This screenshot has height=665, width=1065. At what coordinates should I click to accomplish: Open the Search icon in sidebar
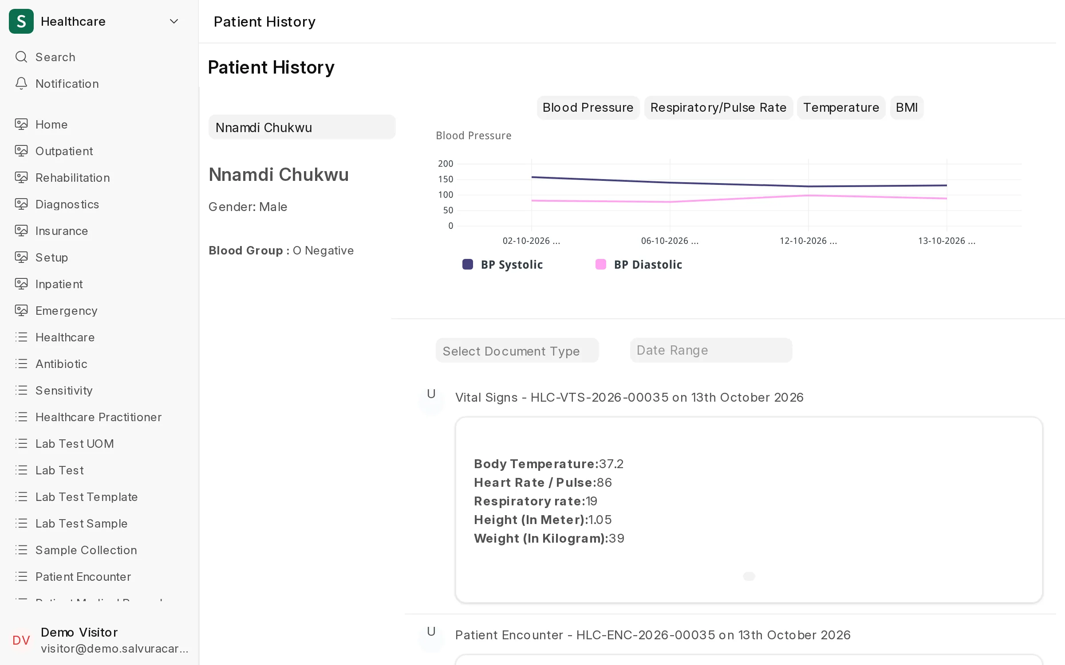(x=21, y=57)
